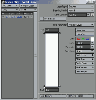Click the white color swatch next to Color

click(x=93, y=39)
